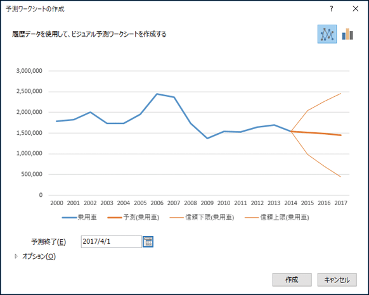Click the help question mark icon
The image size is (369, 295).
[332, 9]
